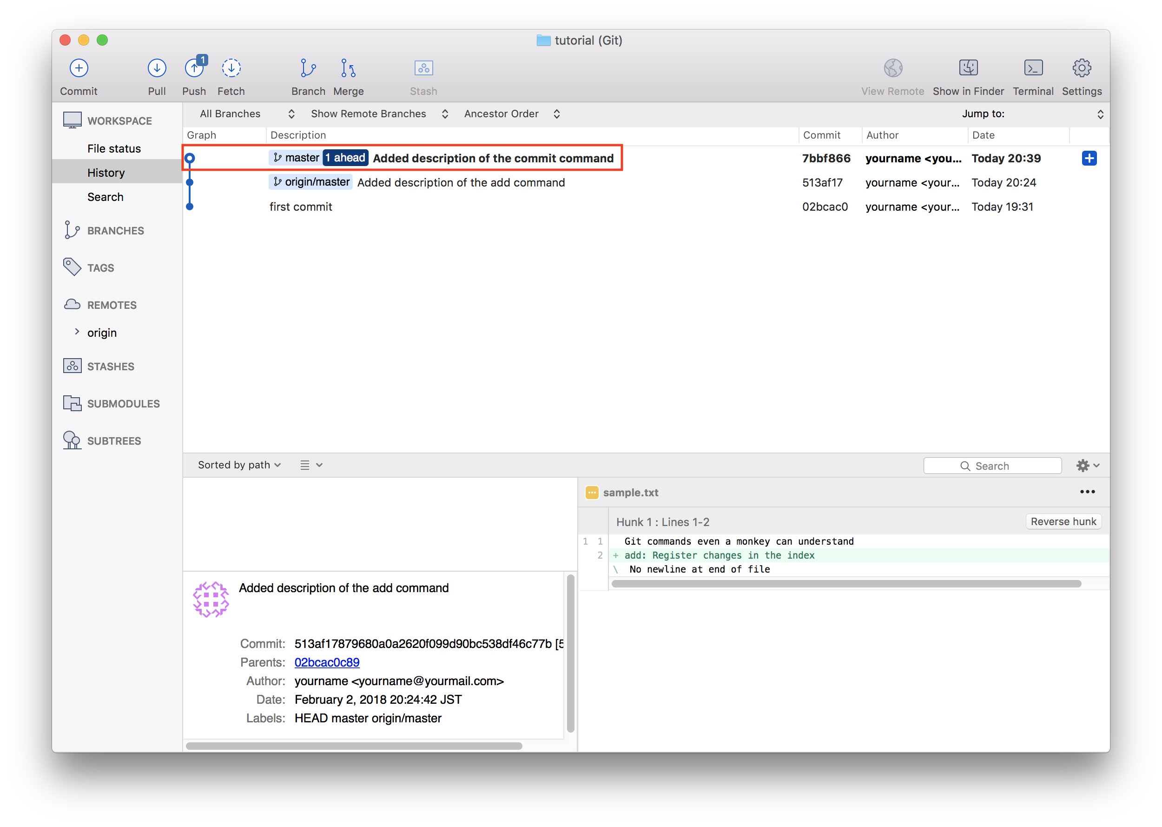The height and width of the screenshot is (827, 1162).
Task: Open View Remote in browser
Action: coord(893,68)
